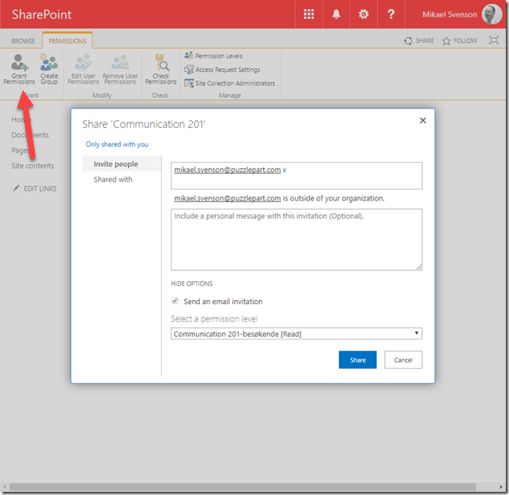Click the invite people input field
Image resolution: width=509 pixels, height=495 pixels.
[296, 176]
